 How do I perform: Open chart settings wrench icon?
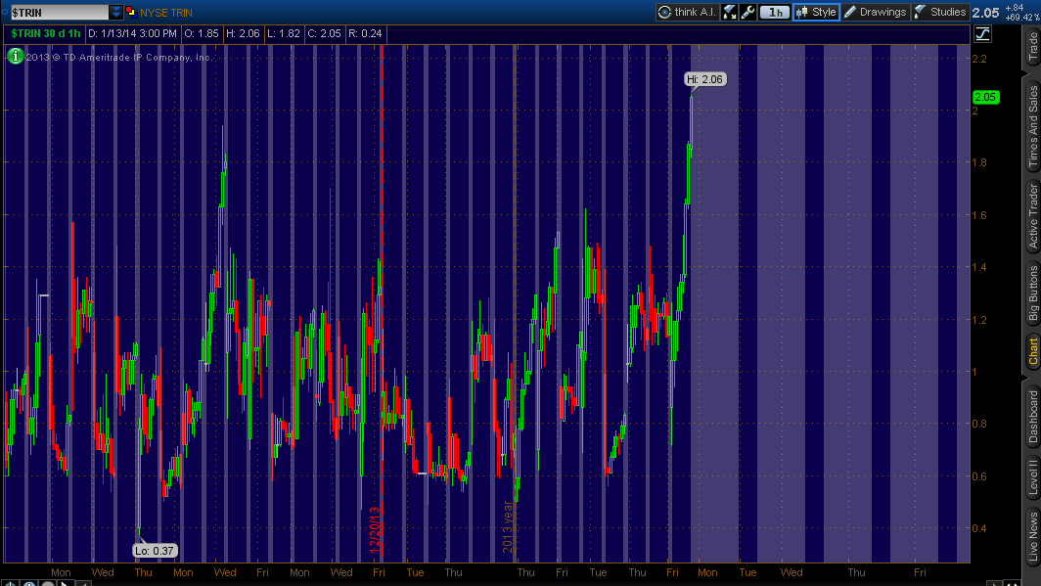[x=747, y=12]
